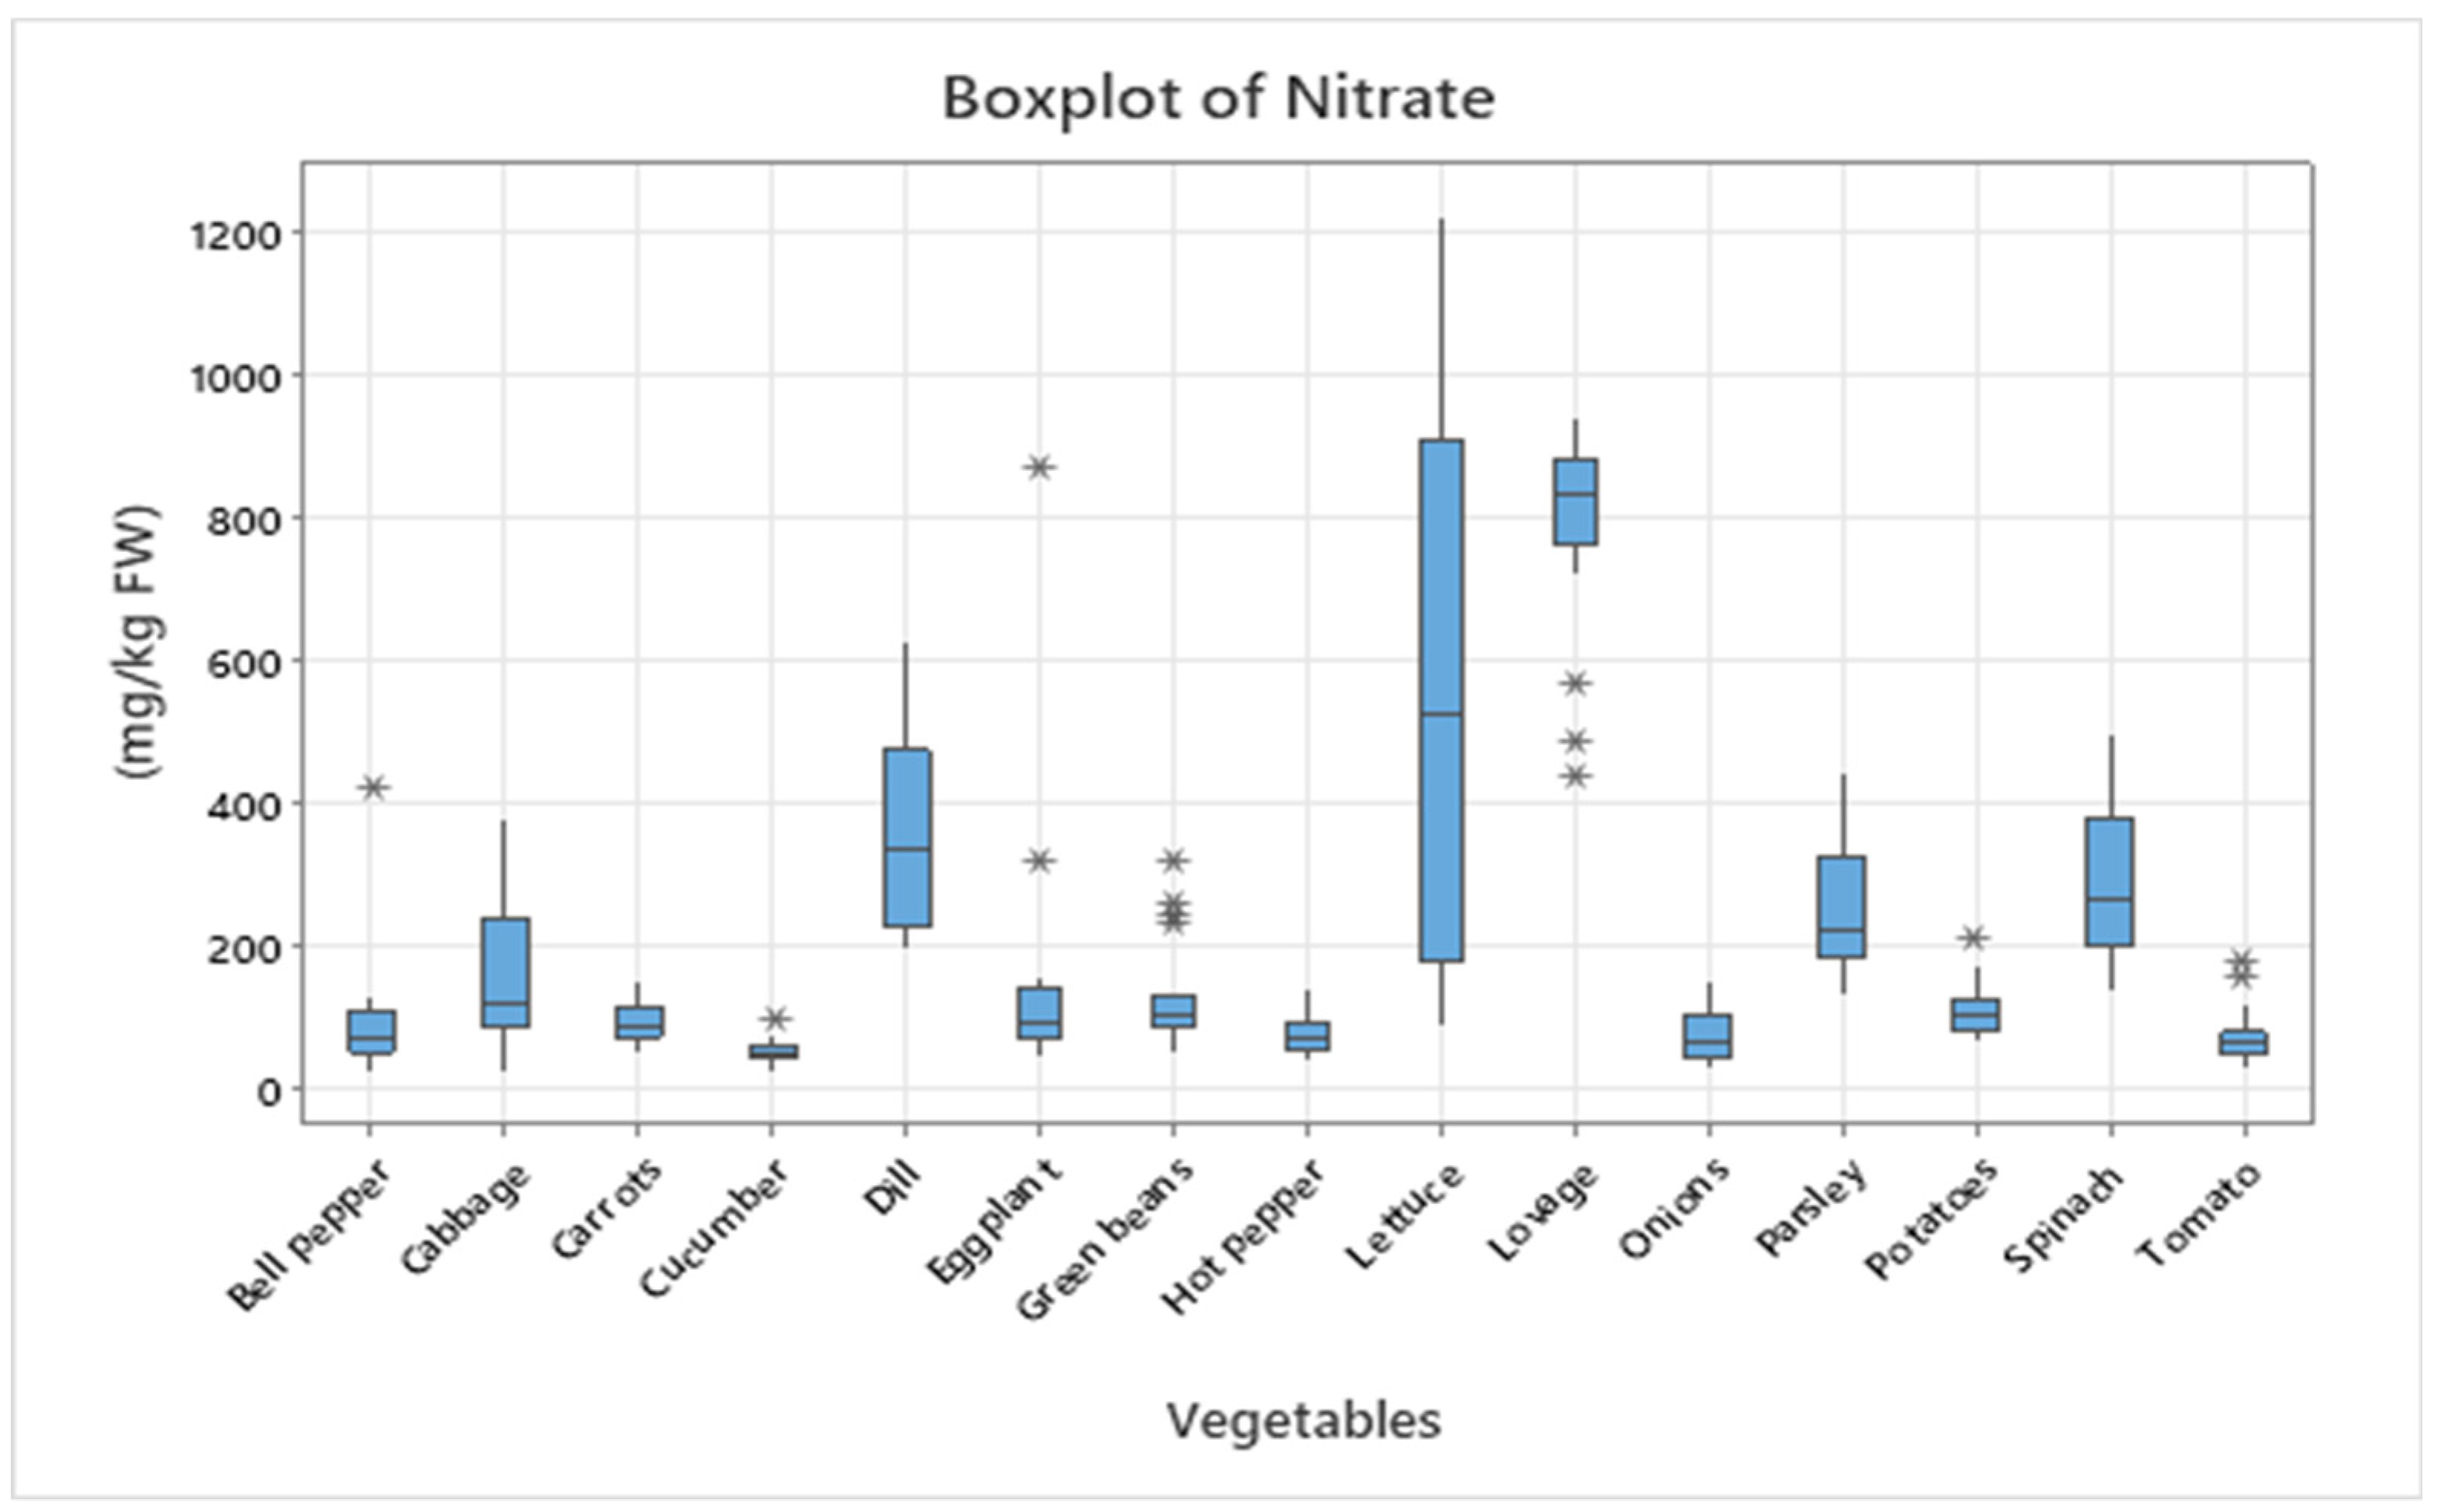Screen dimensions: 2437x1512
Task: Click the Potatoes outlier asterisk
Action: (x=1974, y=938)
